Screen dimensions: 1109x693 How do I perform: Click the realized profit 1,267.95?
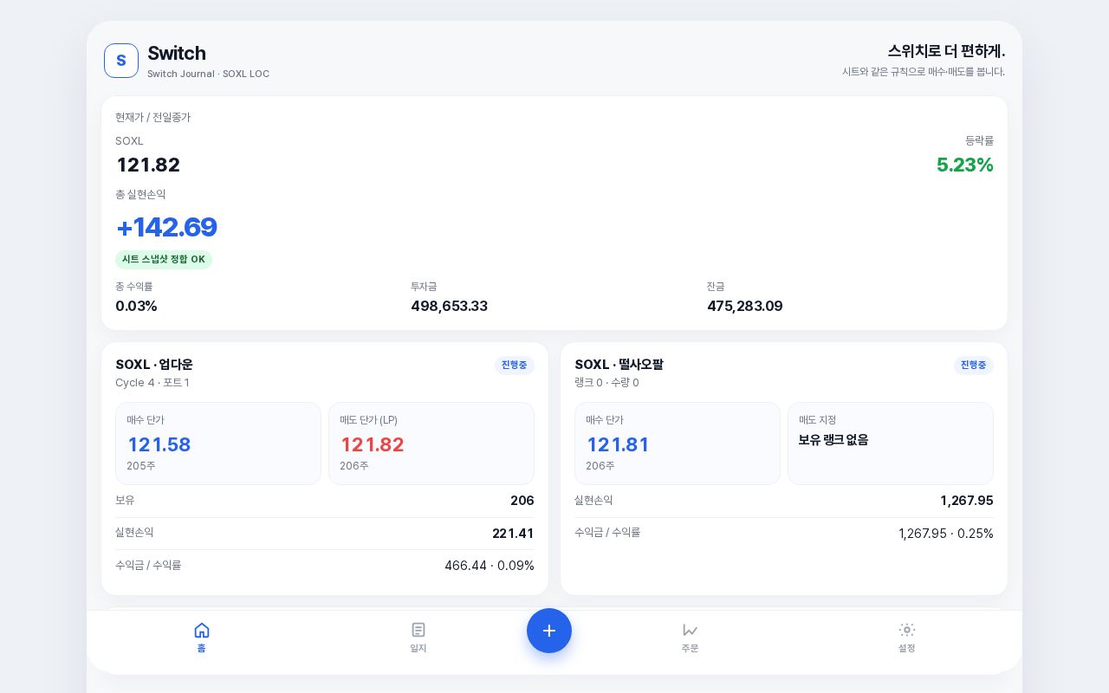click(x=967, y=501)
